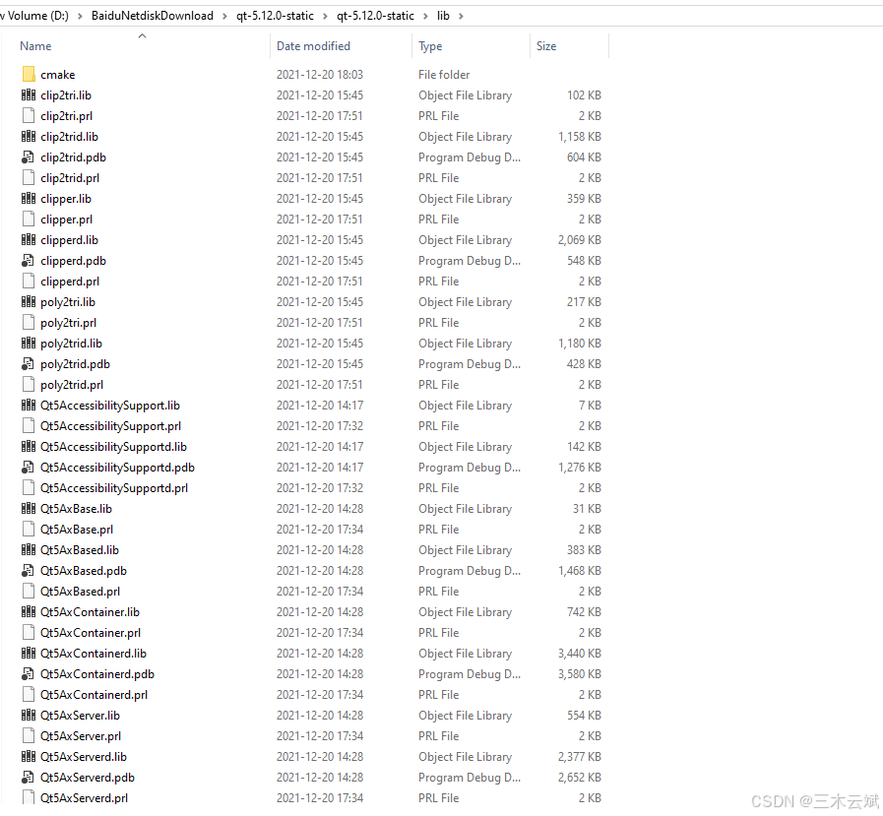Select file name poly2tri.prl
The width and height of the screenshot is (883, 816).
click(x=68, y=323)
